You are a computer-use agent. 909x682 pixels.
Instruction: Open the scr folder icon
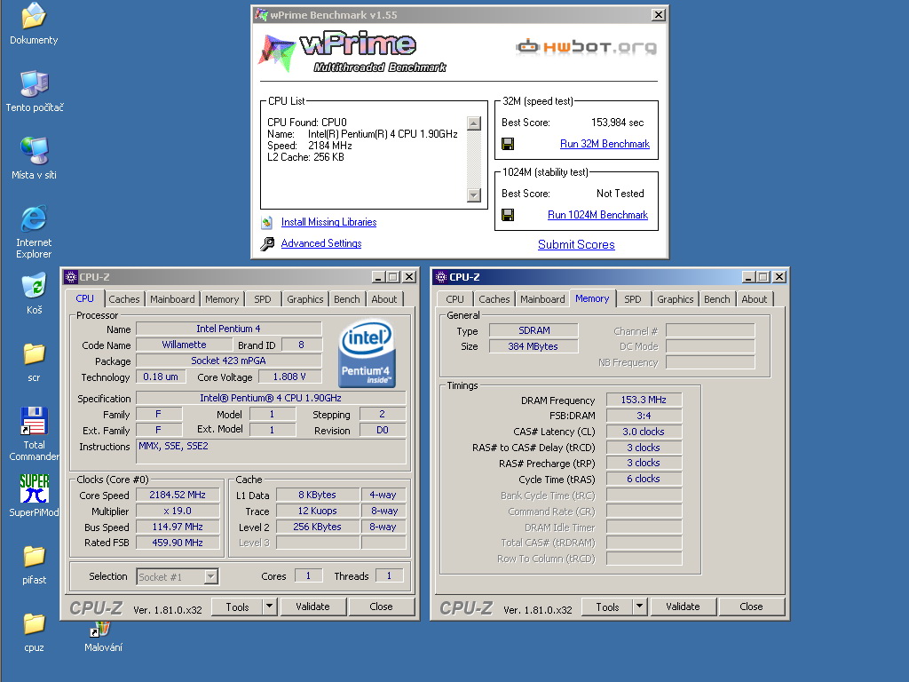pyautogui.click(x=34, y=353)
